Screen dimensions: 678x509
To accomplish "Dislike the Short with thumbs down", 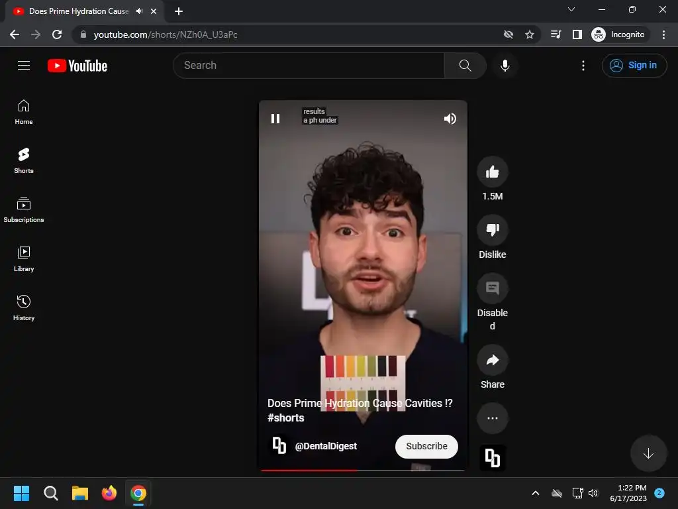I will [492, 230].
